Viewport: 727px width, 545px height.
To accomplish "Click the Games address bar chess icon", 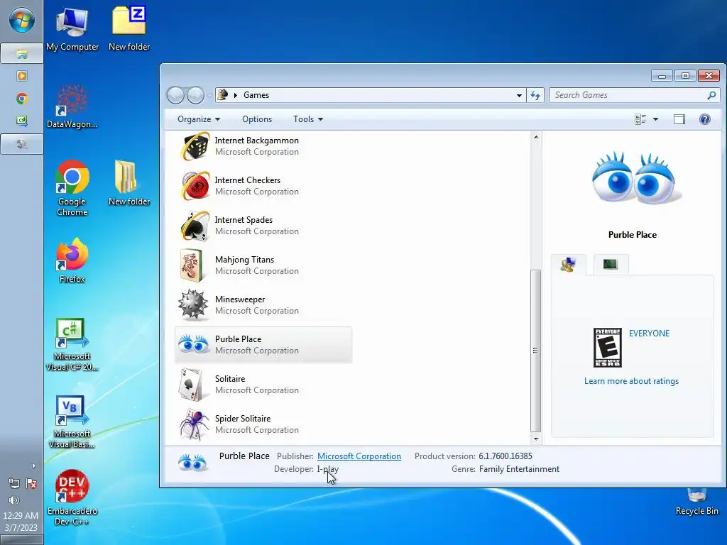I will (222, 94).
